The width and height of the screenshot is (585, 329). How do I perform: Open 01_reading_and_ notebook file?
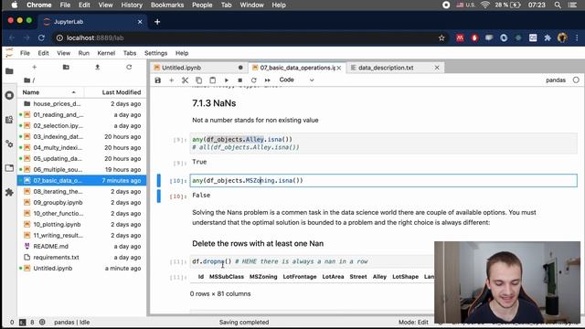81,115
